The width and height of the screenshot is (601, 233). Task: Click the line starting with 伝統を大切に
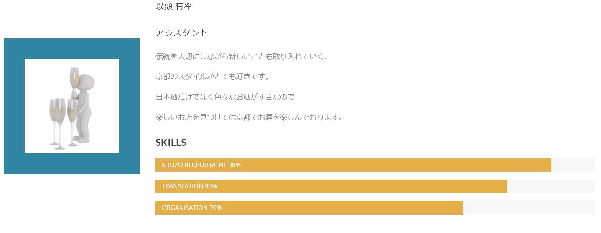tap(241, 56)
